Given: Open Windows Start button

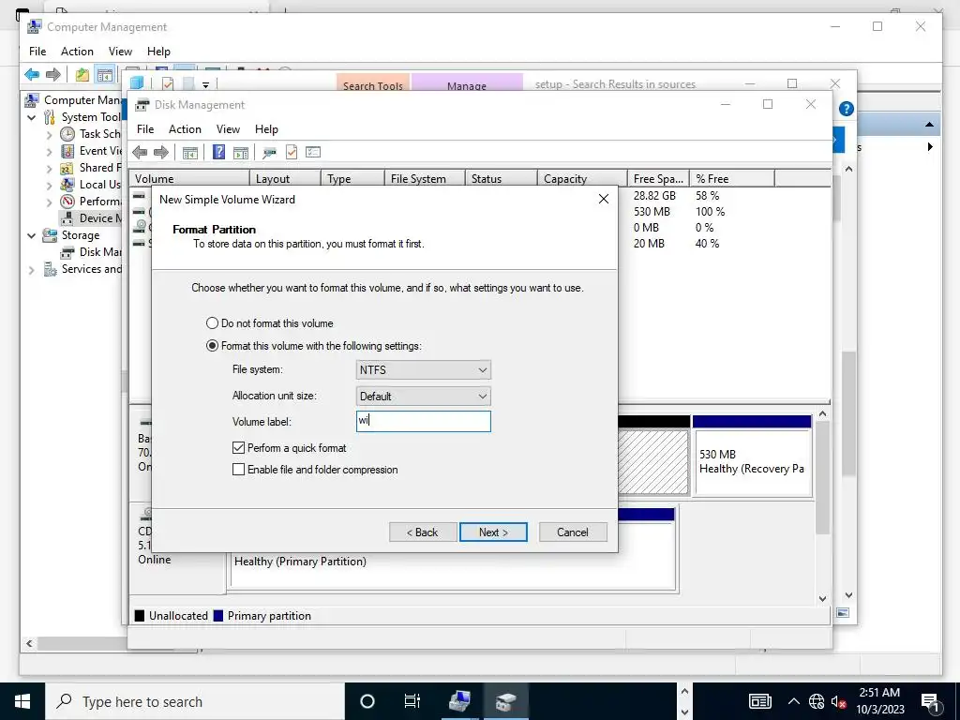Looking at the screenshot, I should (22, 701).
